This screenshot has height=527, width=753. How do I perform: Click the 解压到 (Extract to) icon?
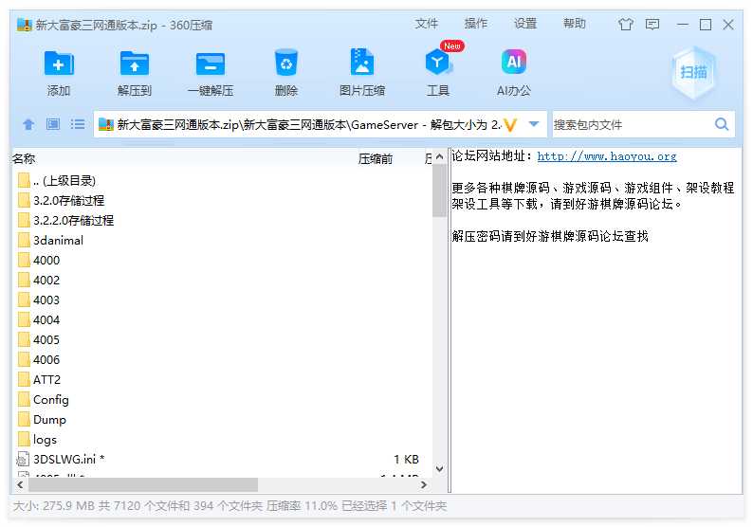click(x=135, y=63)
